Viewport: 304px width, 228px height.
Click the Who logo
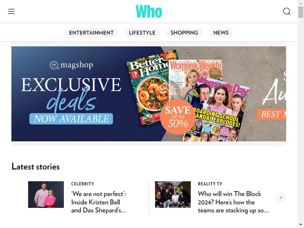pyautogui.click(x=149, y=12)
